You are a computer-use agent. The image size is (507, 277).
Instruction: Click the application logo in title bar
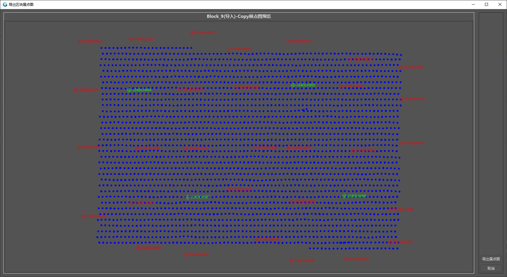click(x=5, y=4)
